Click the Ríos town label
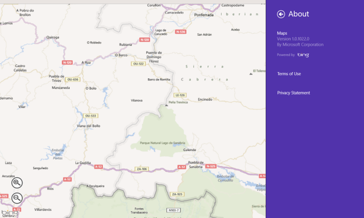 [x=50, y=189]
